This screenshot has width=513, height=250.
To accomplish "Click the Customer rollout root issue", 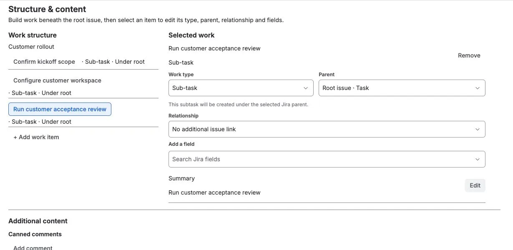I will pos(31,47).
